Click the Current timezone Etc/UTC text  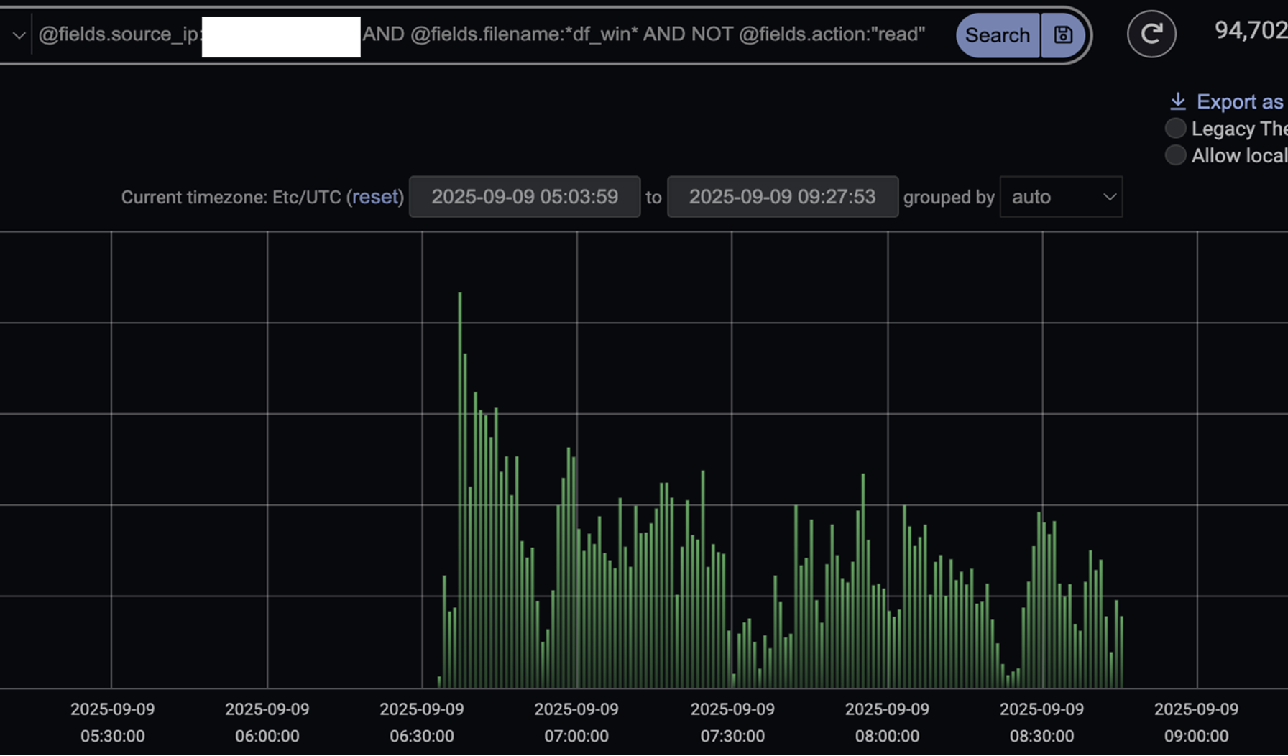pos(230,197)
